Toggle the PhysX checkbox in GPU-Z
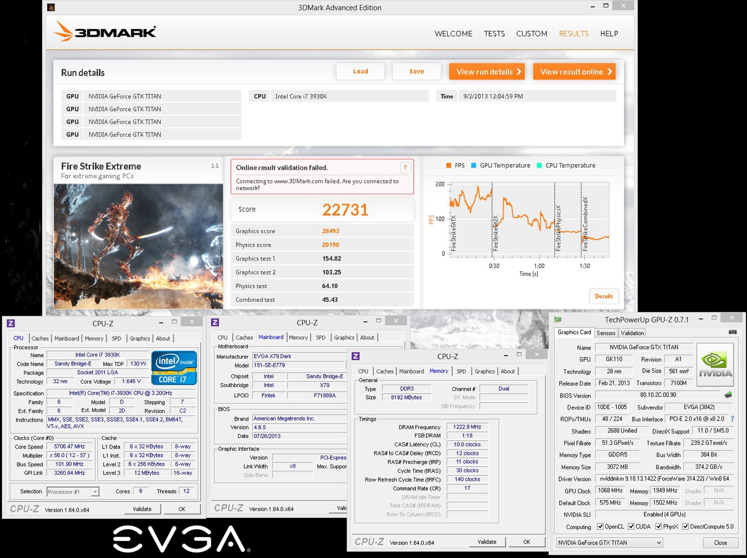 point(658,527)
